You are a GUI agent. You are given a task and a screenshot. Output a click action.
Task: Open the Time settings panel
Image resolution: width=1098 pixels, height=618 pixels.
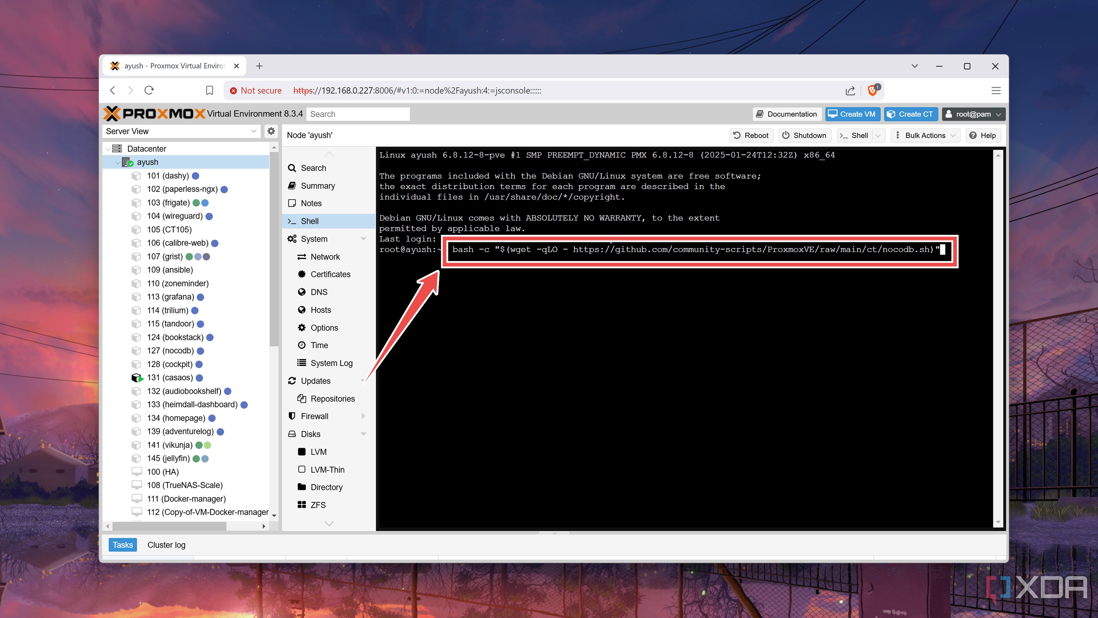[x=319, y=345]
